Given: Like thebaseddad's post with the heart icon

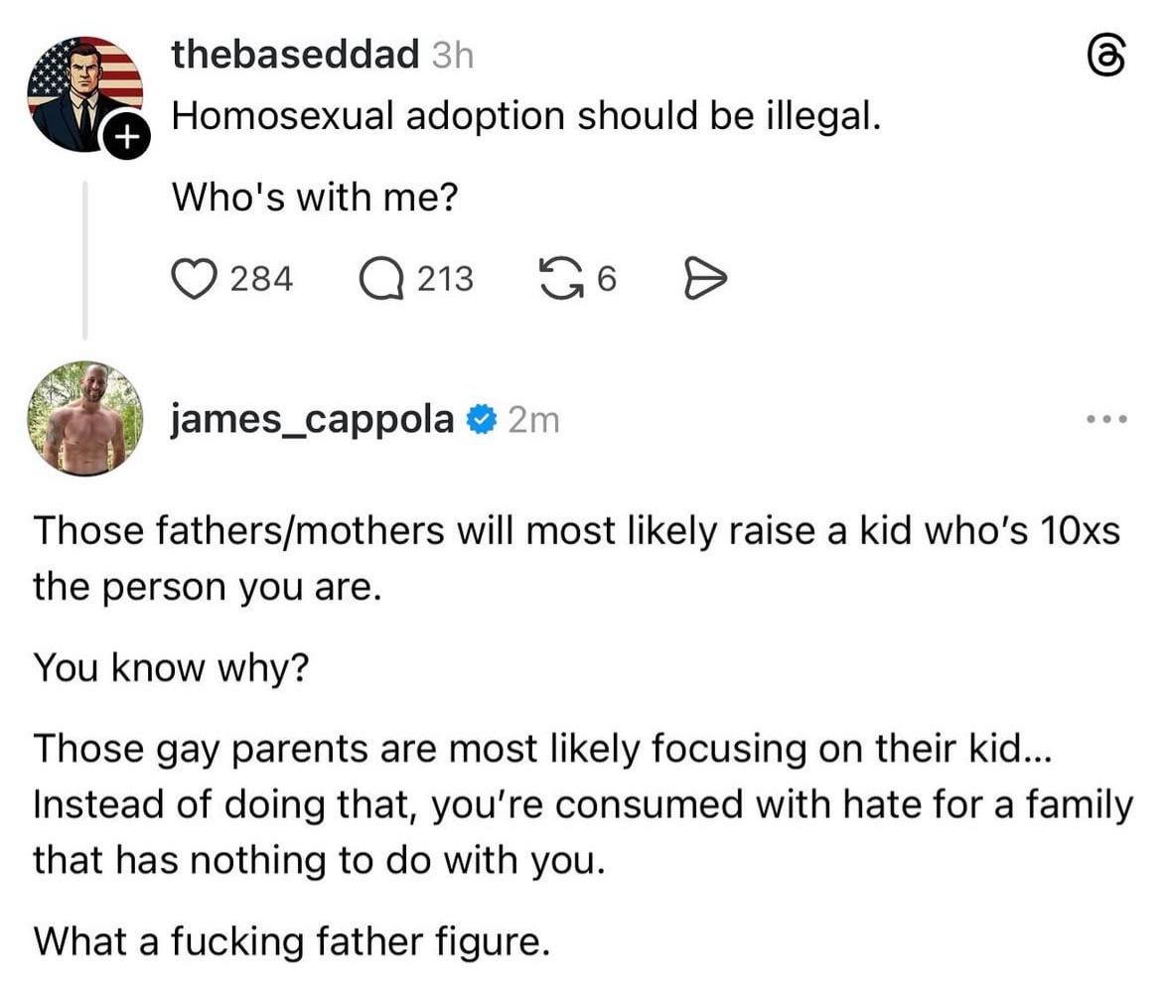Looking at the screenshot, I should coord(195,279).
